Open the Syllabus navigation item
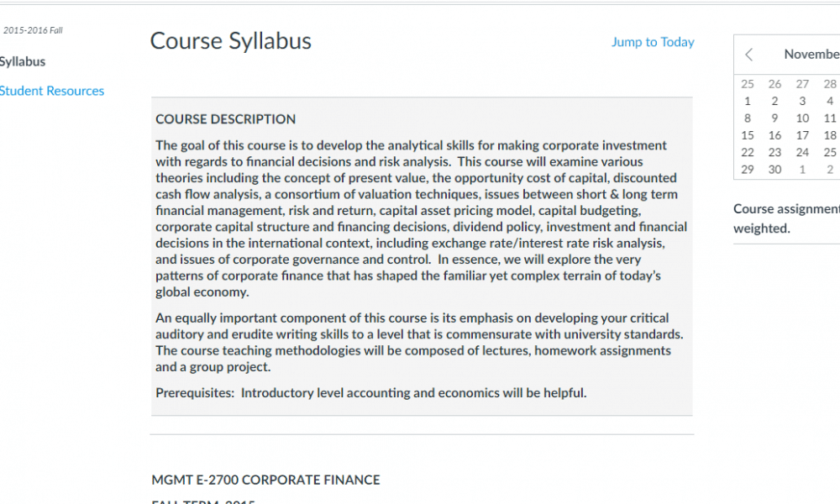This screenshot has width=840, height=504. pos(23,61)
